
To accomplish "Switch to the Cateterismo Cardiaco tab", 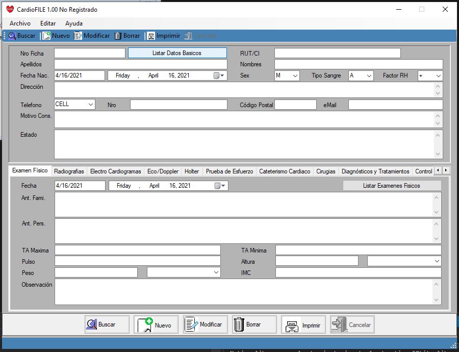I will [x=285, y=171].
